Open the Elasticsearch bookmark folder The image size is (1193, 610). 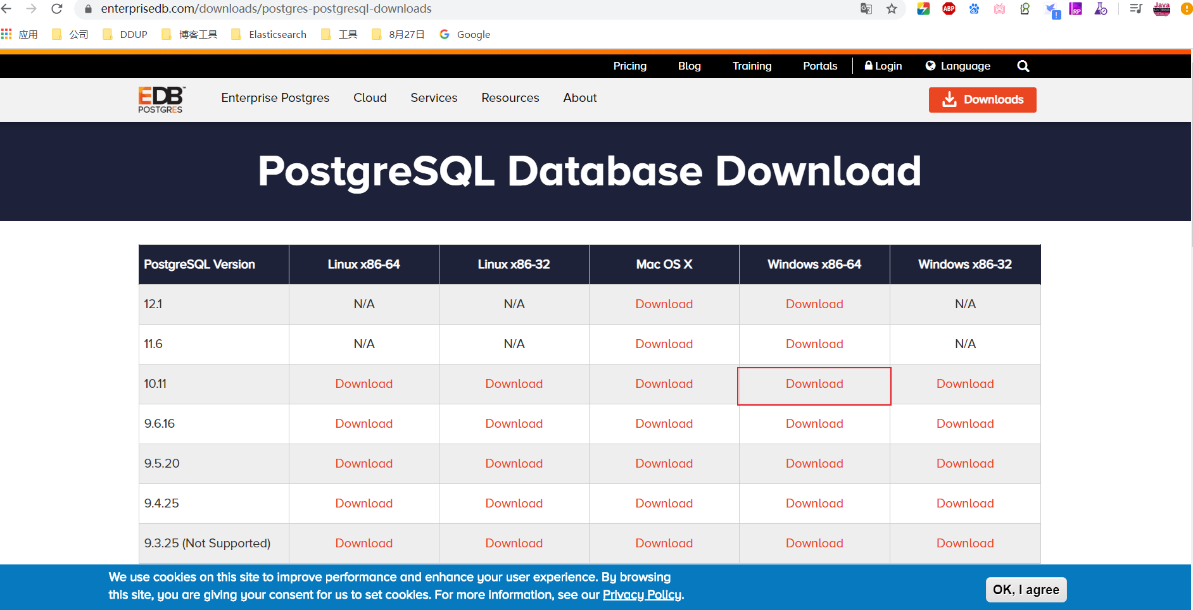point(269,34)
